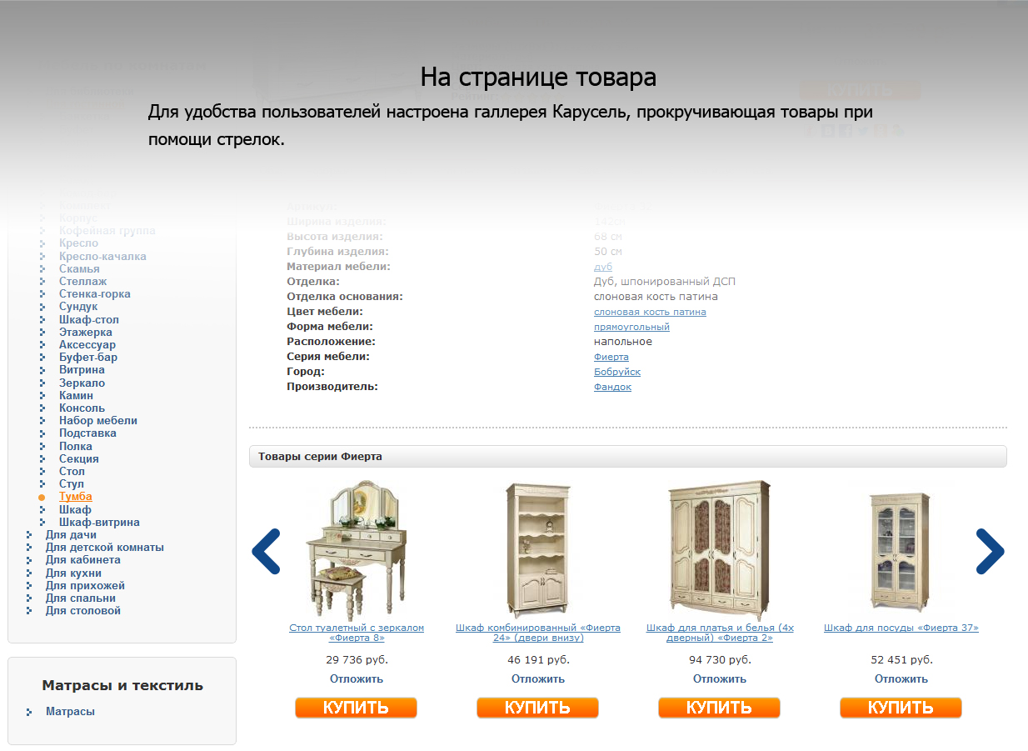
Task: Open the Фиерта 37 dish cabinet image
Action: coord(901,550)
